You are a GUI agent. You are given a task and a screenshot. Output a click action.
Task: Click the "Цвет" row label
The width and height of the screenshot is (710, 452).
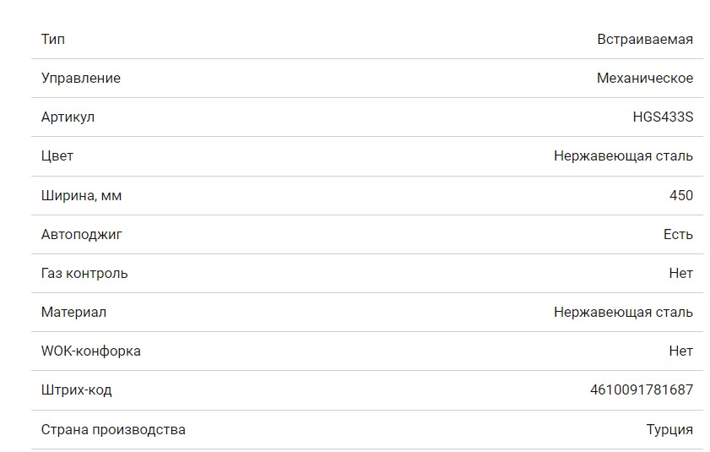pyautogui.click(x=57, y=155)
